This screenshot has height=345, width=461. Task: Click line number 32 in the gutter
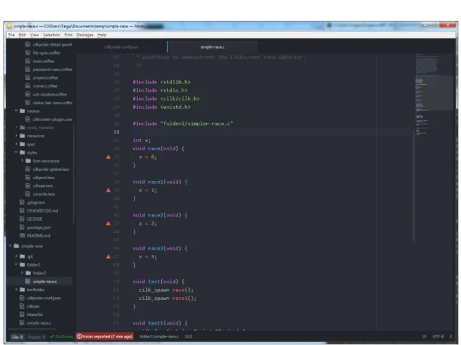[116, 132]
